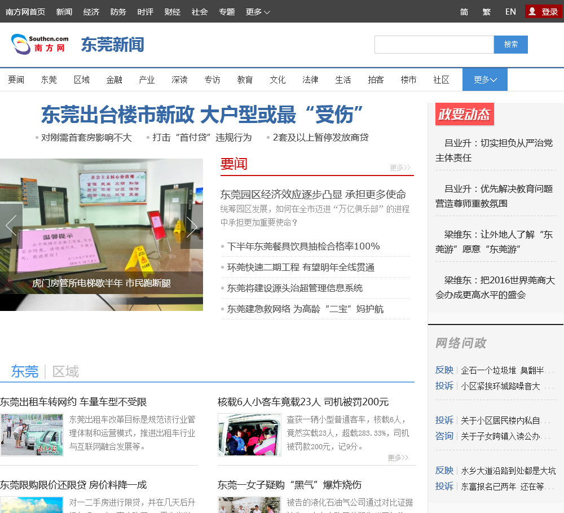Click the 登录 login button
Image resolution: width=564 pixels, height=513 pixels.
click(544, 11)
